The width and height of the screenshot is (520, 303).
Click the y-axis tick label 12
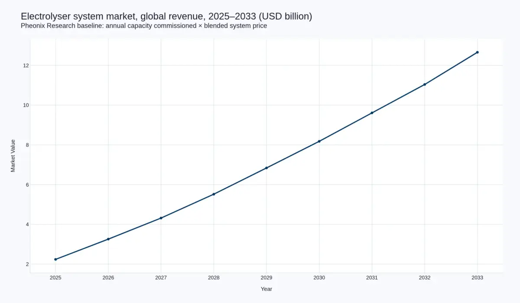[26, 65]
